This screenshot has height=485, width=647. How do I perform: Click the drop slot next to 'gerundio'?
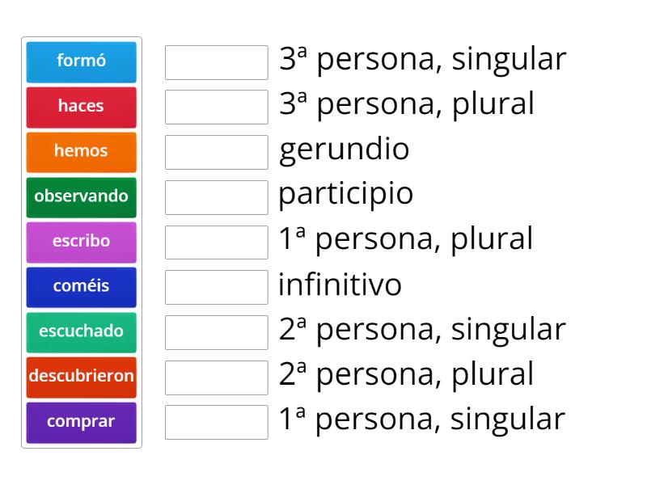(216, 152)
